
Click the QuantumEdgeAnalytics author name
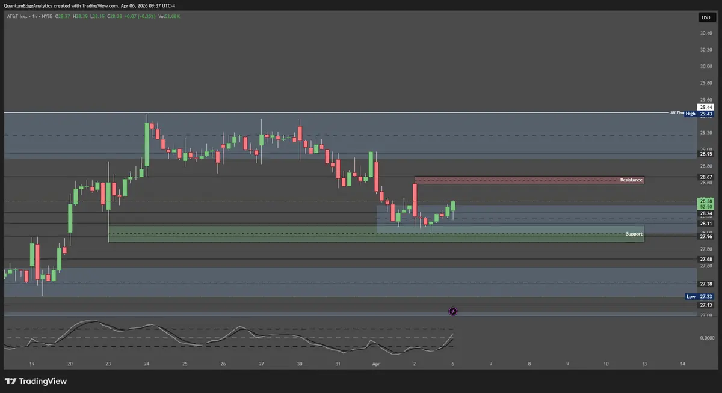28,6
